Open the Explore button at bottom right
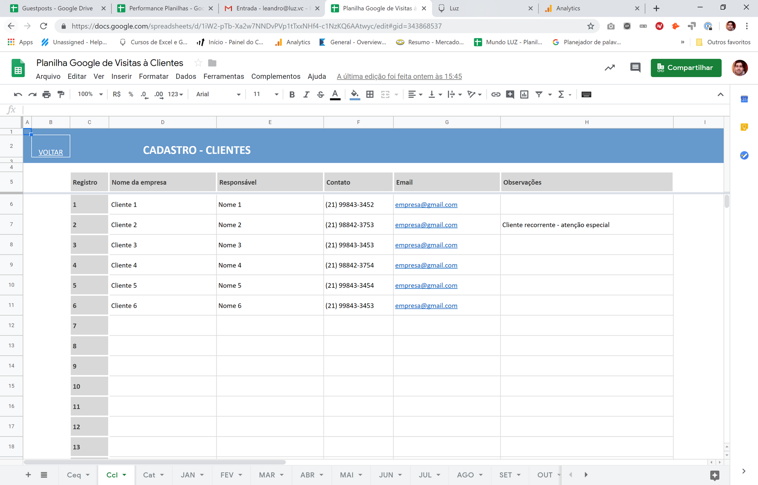 click(715, 475)
